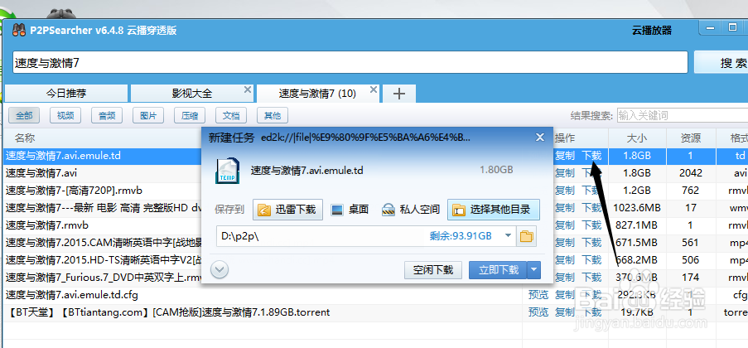This screenshot has width=748, height=348.
Task: Click 下载 for the torrent row
Action: click(x=591, y=312)
